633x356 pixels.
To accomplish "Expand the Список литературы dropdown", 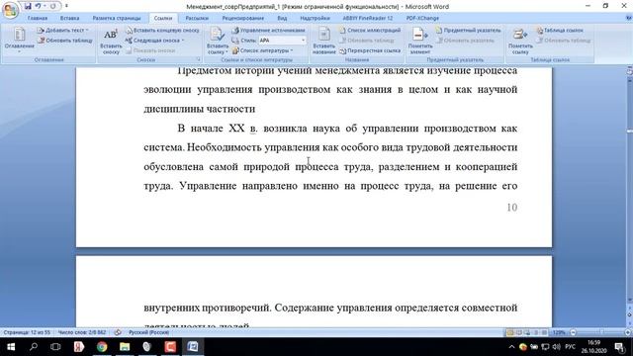I will [262, 50].
